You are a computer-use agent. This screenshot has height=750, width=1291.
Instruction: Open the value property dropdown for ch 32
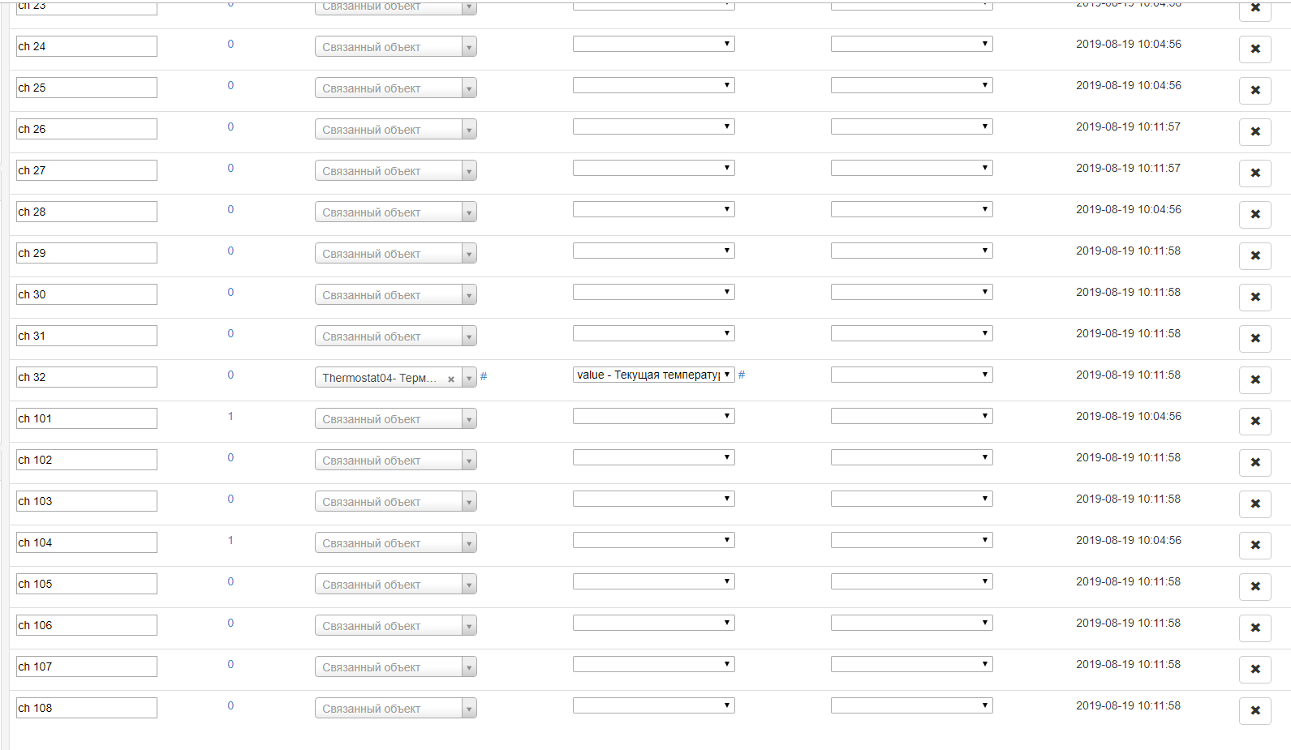click(x=653, y=375)
